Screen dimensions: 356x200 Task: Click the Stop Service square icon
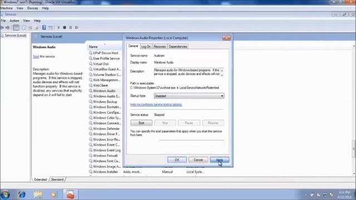click(65, 28)
